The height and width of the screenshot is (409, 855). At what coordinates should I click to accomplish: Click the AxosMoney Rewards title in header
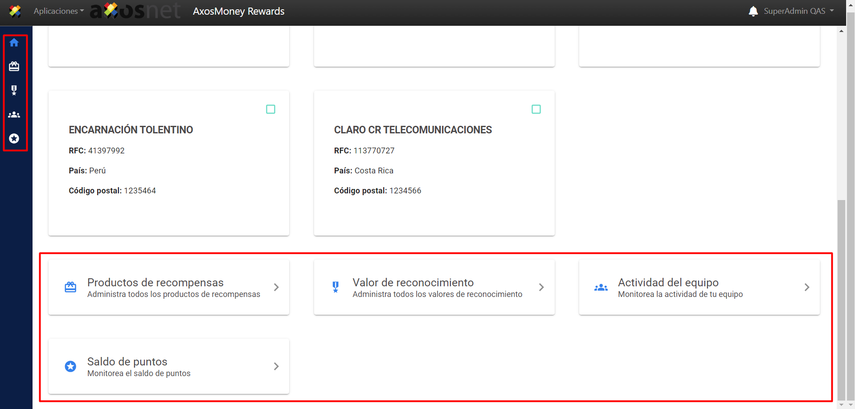(x=238, y=11)
